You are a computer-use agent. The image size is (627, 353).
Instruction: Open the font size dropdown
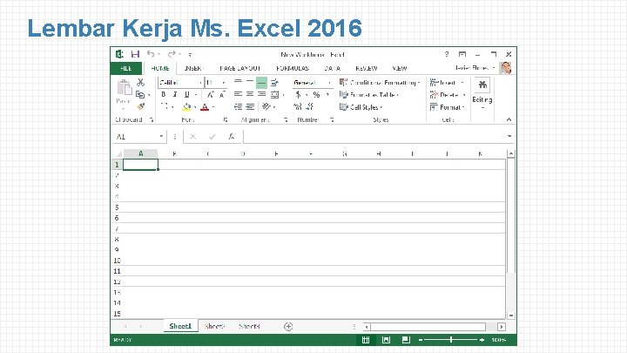point(224,83)
